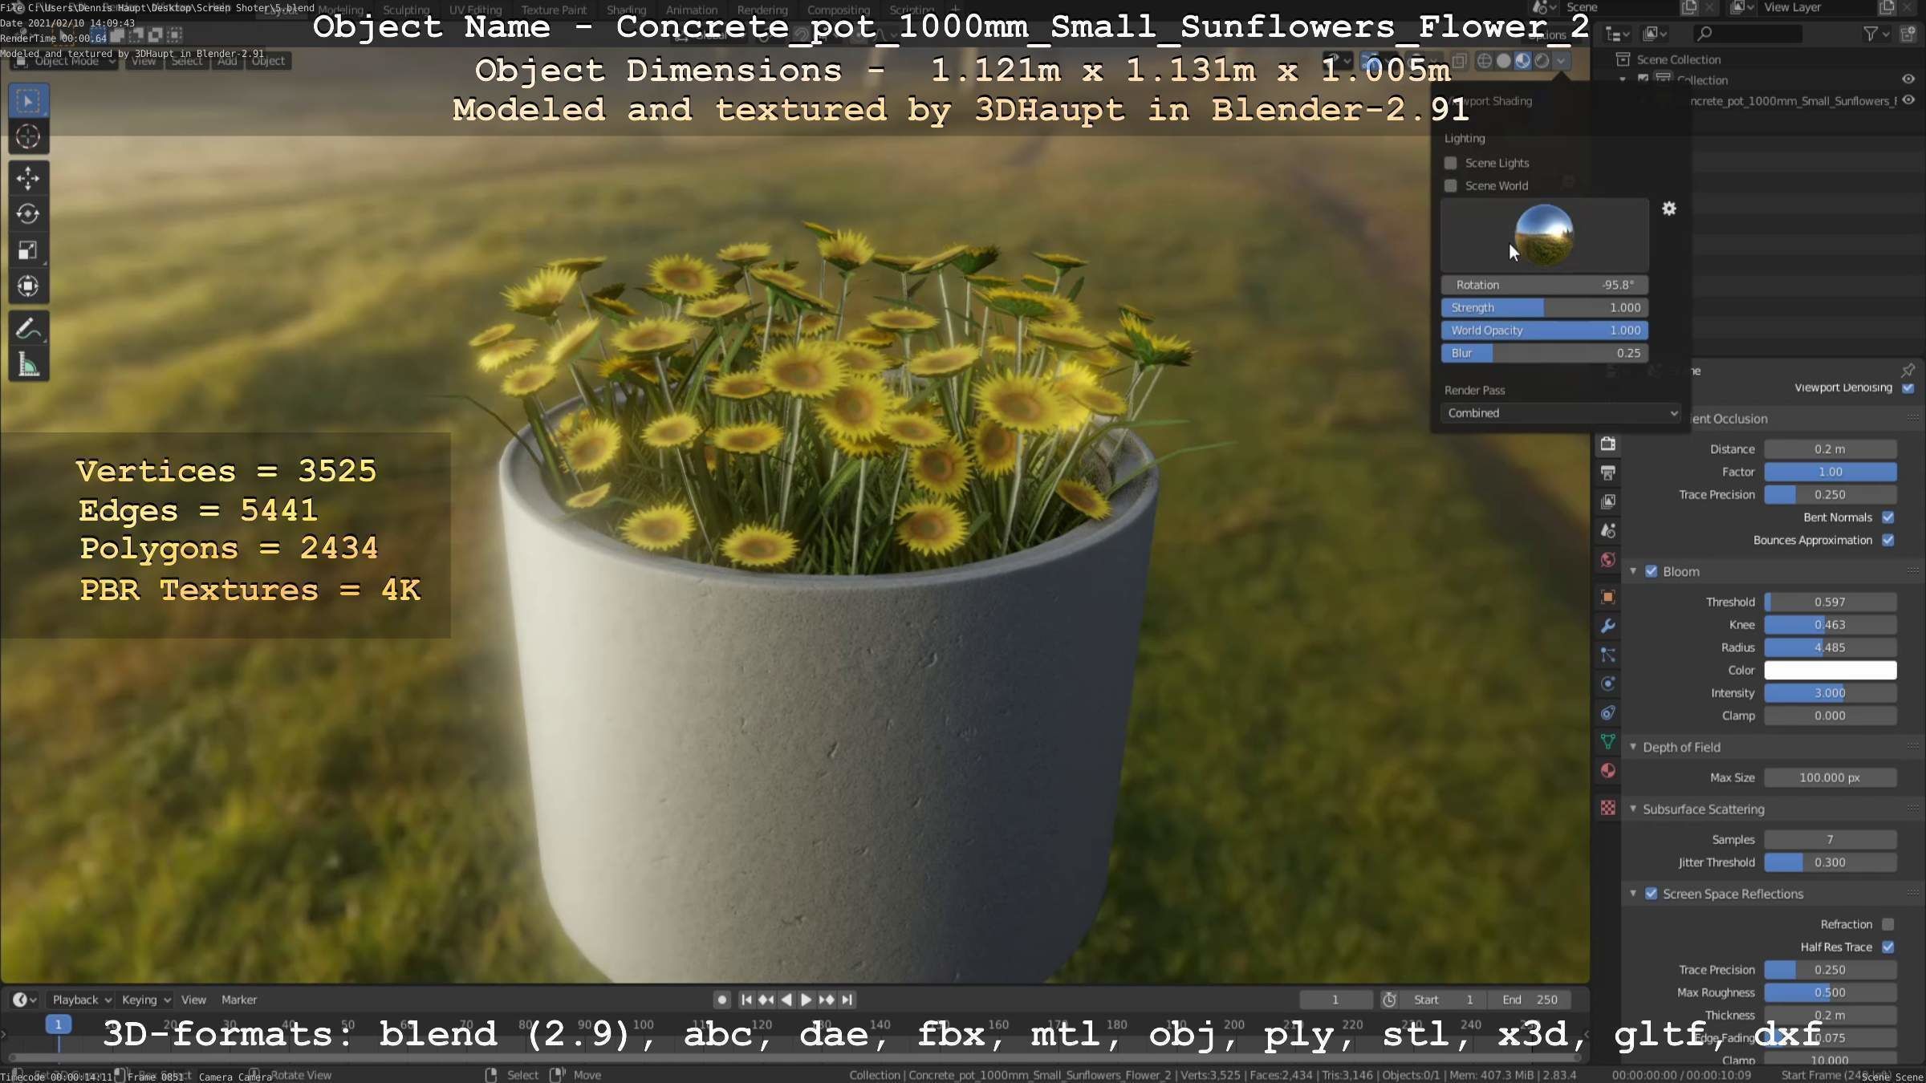Select the Annotate tool
Viewport: 1926px width, 1083px height.
click(x=28, y=329)
